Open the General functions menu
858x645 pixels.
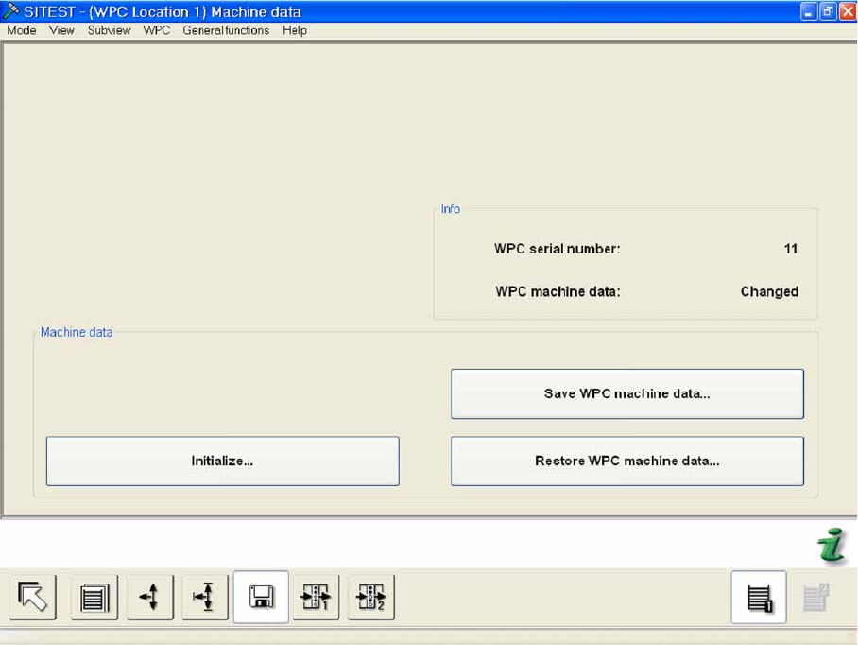pos(226,30)
